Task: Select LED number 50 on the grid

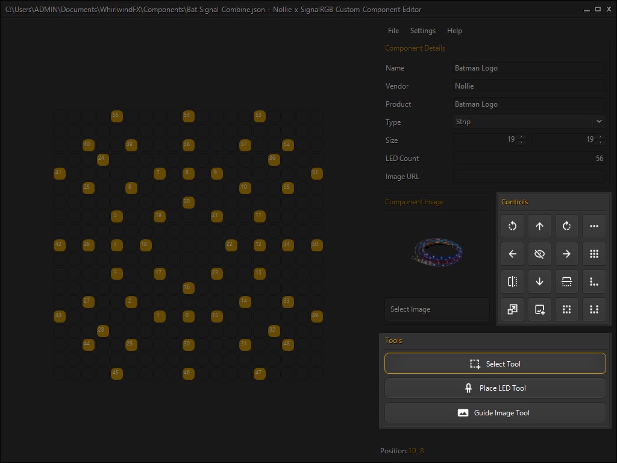Action: point(317,245)
